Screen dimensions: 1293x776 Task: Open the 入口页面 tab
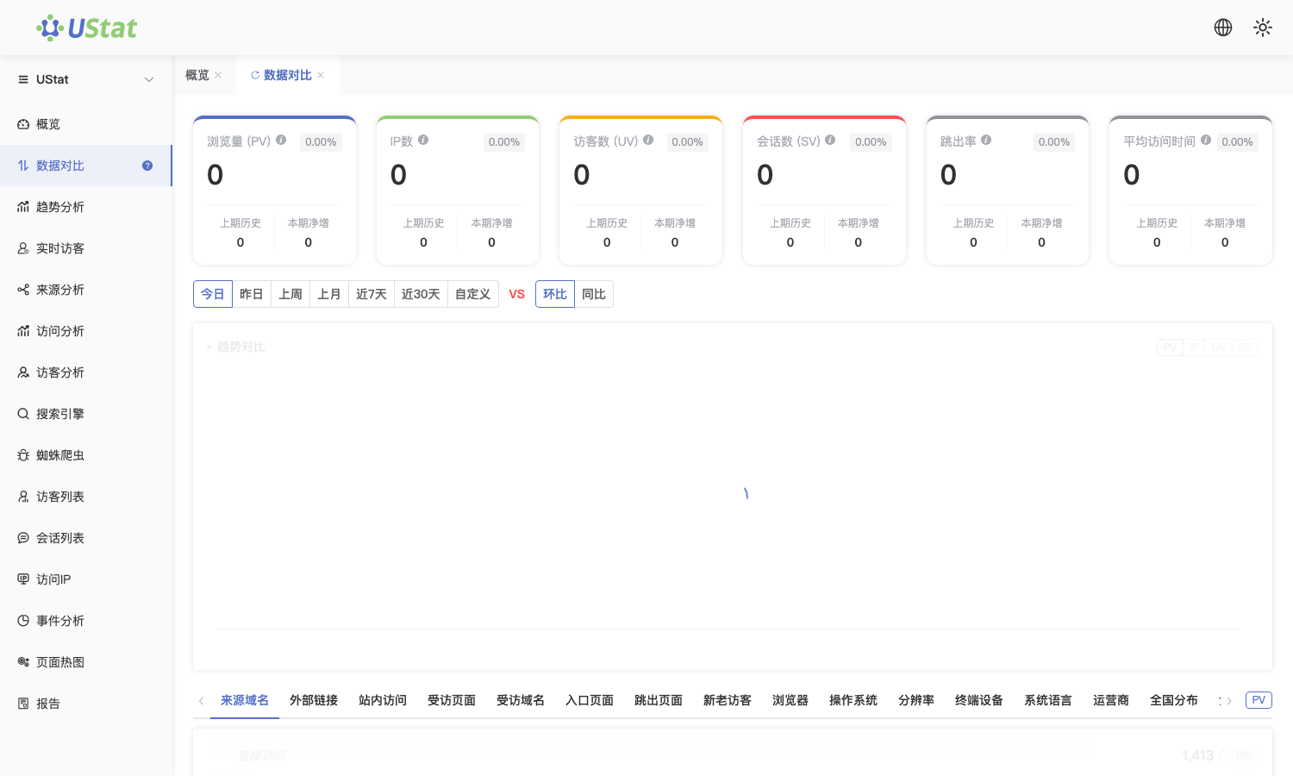(590, 700)
